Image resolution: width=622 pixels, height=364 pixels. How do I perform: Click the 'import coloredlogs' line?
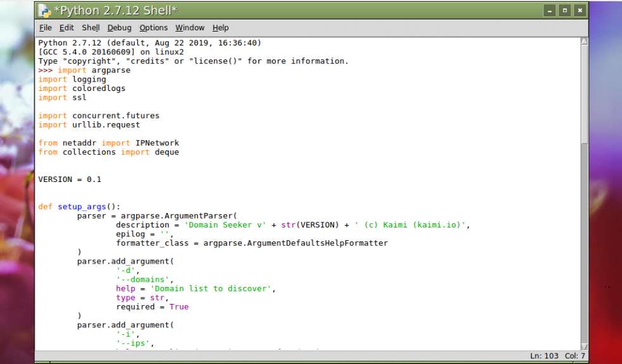82,88
